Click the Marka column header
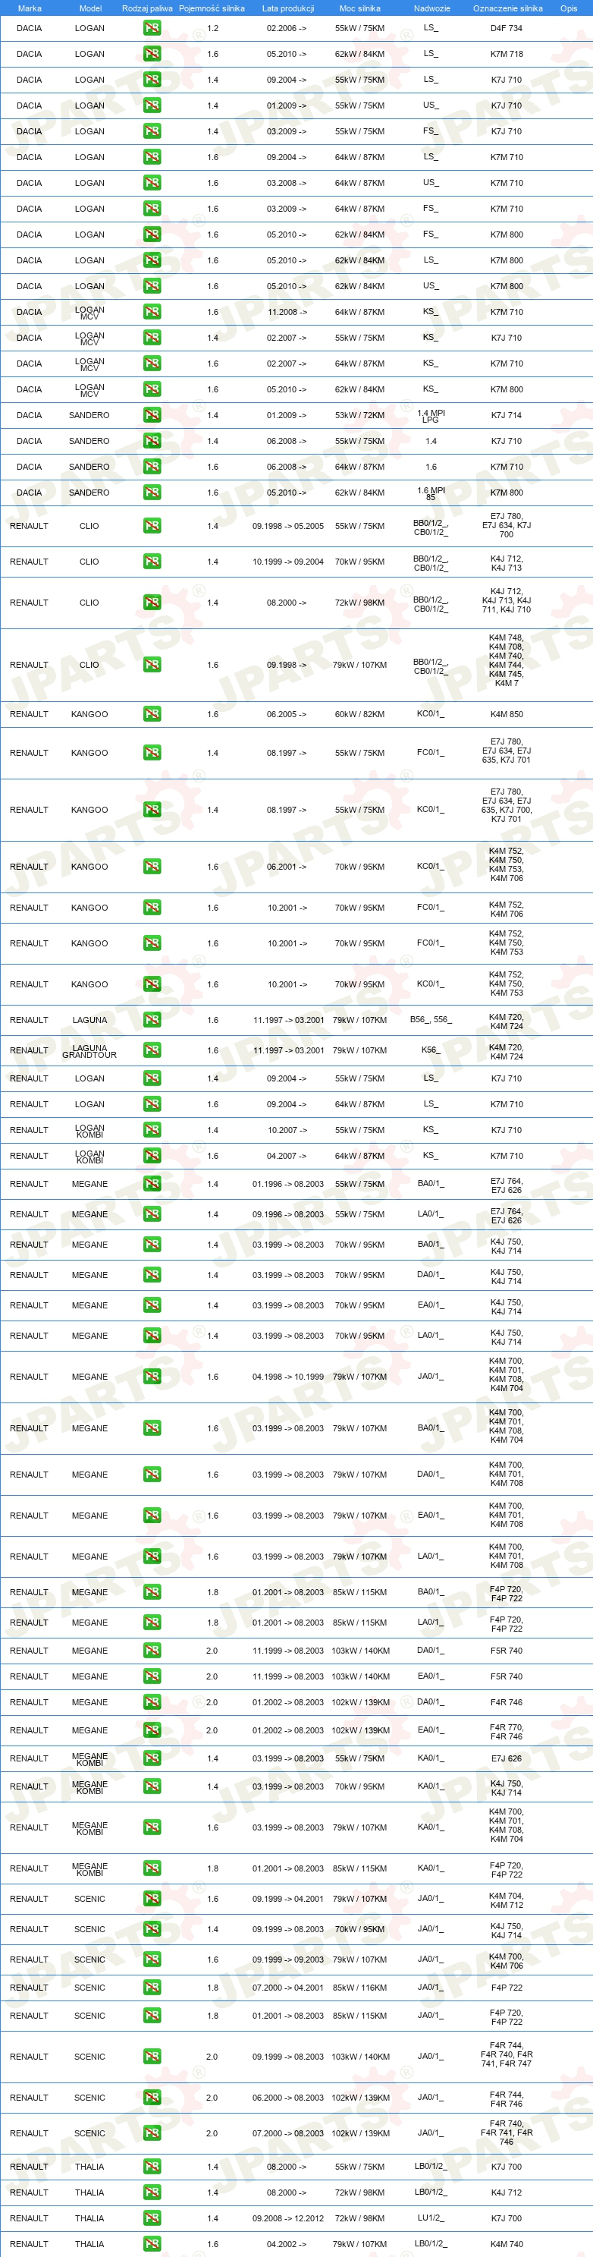 click(29, 8)
